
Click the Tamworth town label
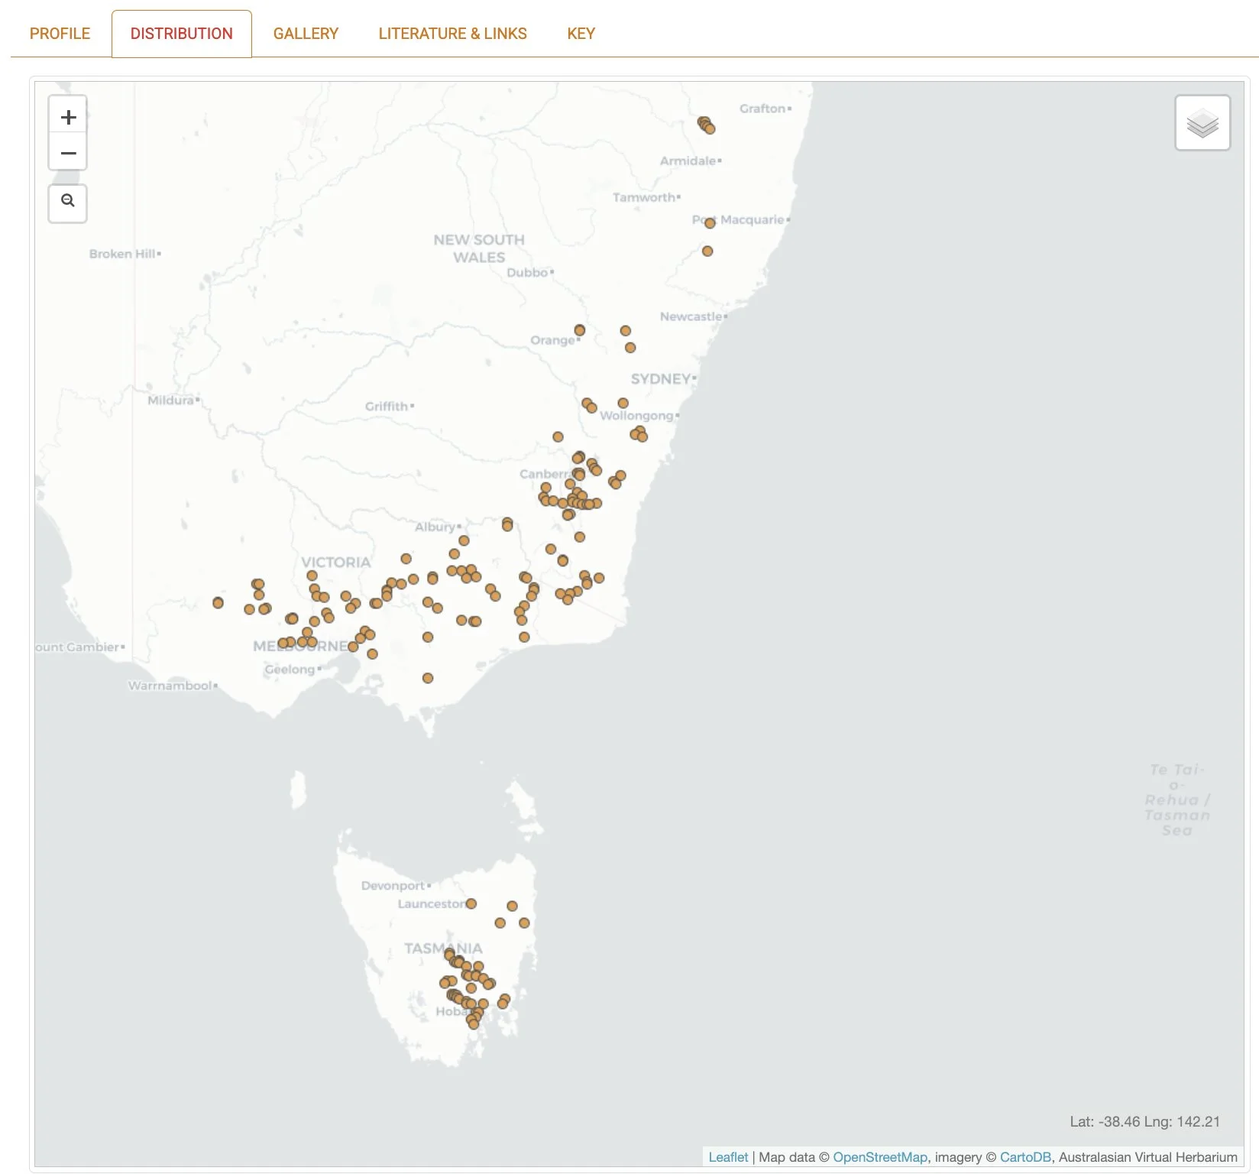click(x=644, y=197)
